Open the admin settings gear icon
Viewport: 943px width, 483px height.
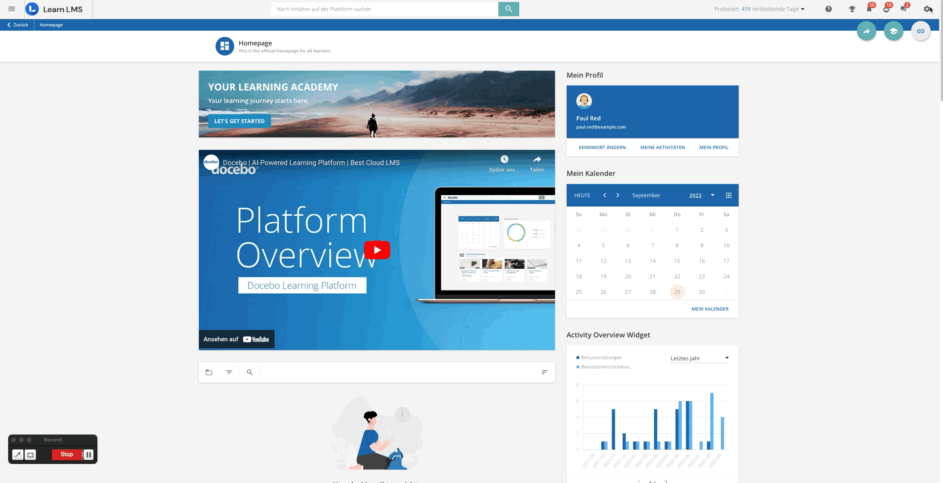927,9
